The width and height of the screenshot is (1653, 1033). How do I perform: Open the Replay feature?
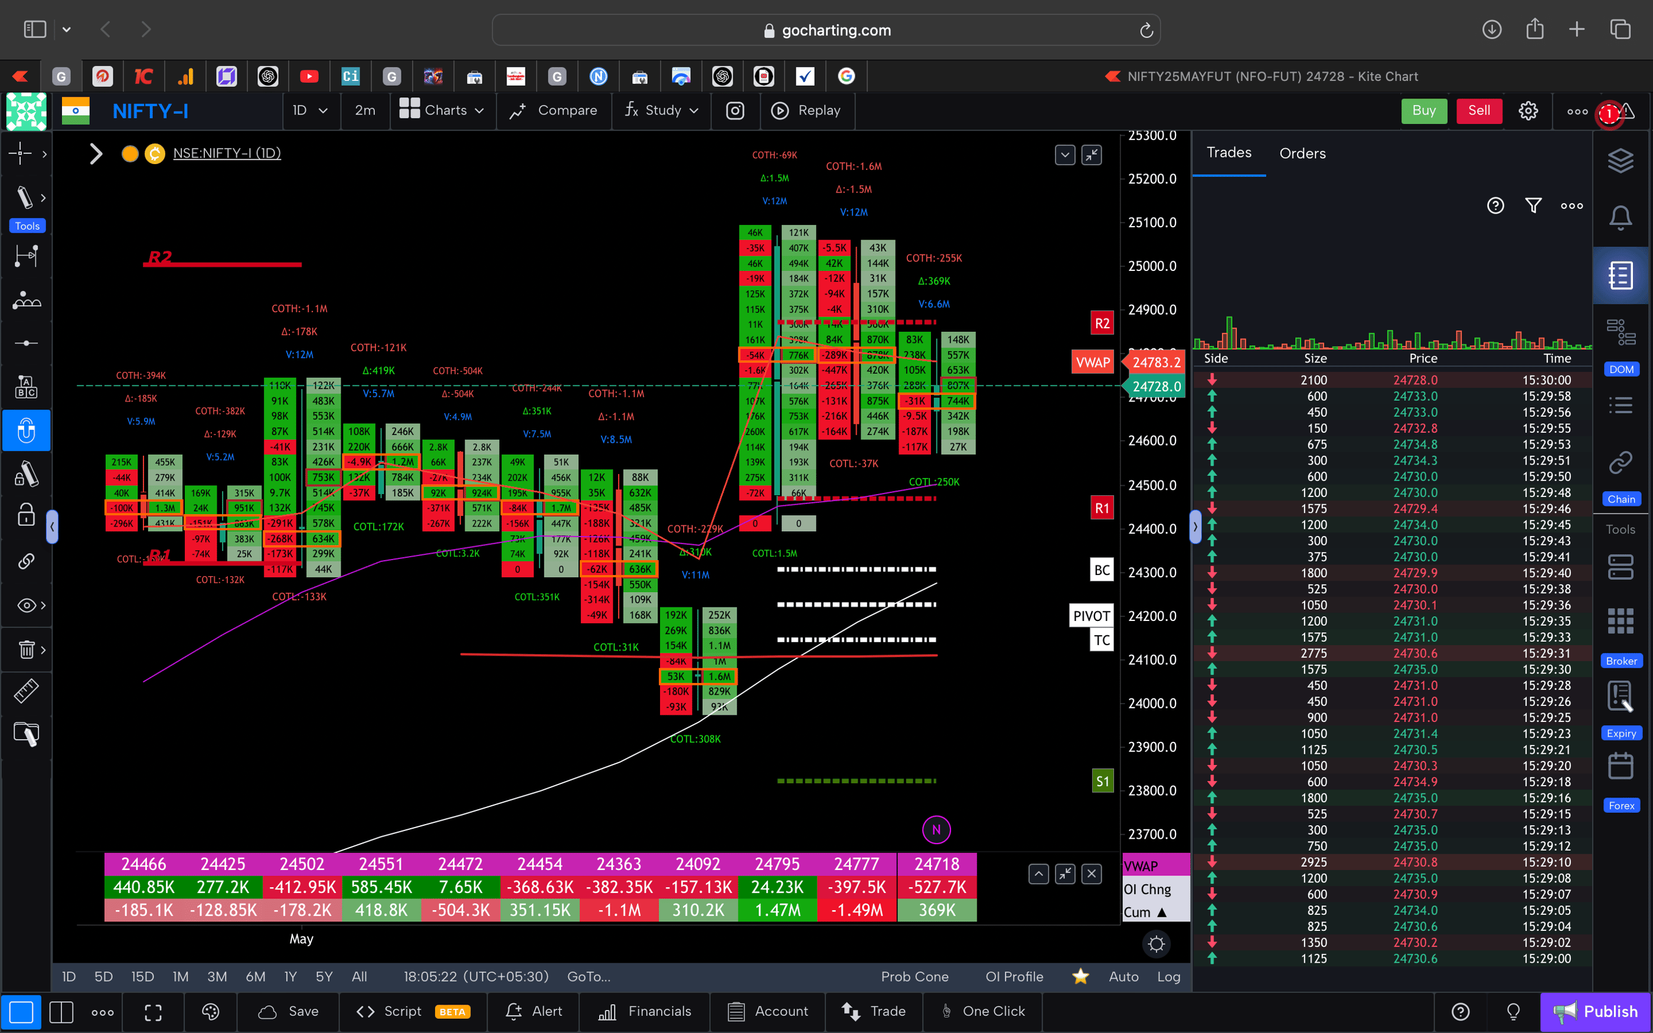[x=808, y=110]
